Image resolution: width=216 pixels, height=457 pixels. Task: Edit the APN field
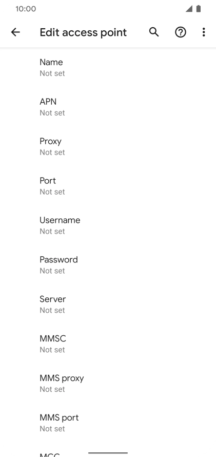[x=108, y=107]
